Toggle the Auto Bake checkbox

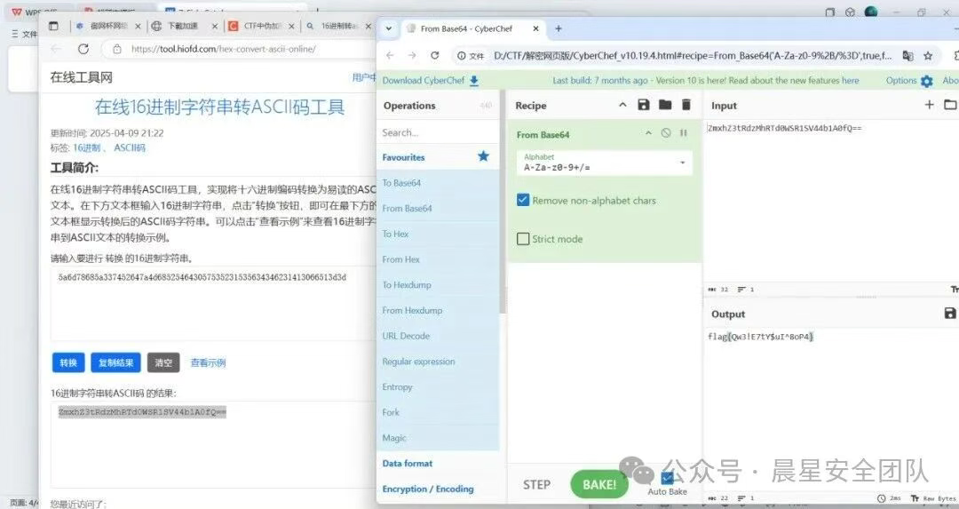pos(668,478)
